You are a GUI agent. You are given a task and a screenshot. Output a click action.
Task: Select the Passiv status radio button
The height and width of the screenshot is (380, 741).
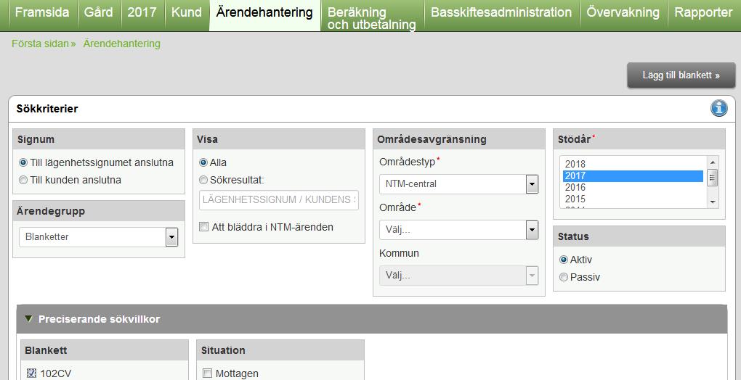click(x=563, y=277)
